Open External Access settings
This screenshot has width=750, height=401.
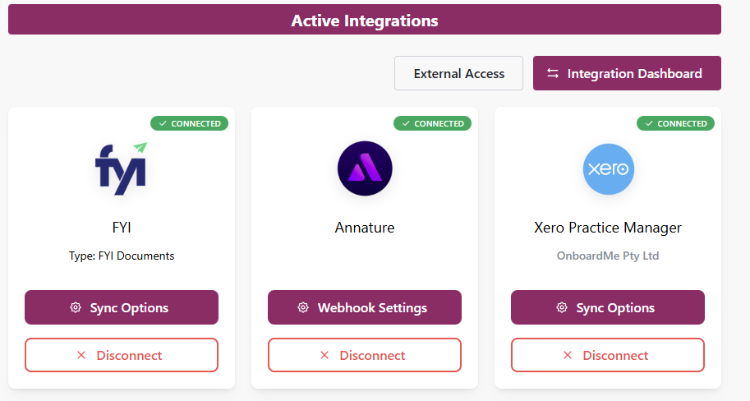point(458,73)
